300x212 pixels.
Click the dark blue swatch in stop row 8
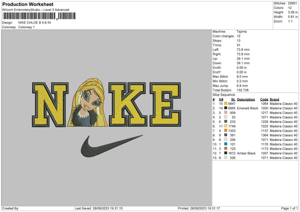coord(226,135)
